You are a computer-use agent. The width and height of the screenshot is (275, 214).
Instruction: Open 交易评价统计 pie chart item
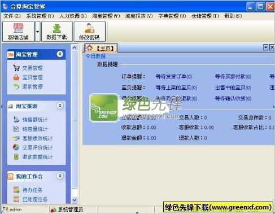coord(33,147)
